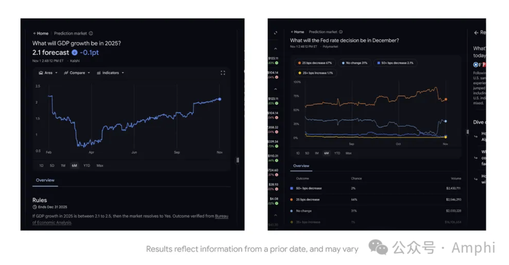The width and height of the screenshot is (509, 265).
Task: Toggle 25 bps decrease 67% legend chip
Action: click(315, 63)
